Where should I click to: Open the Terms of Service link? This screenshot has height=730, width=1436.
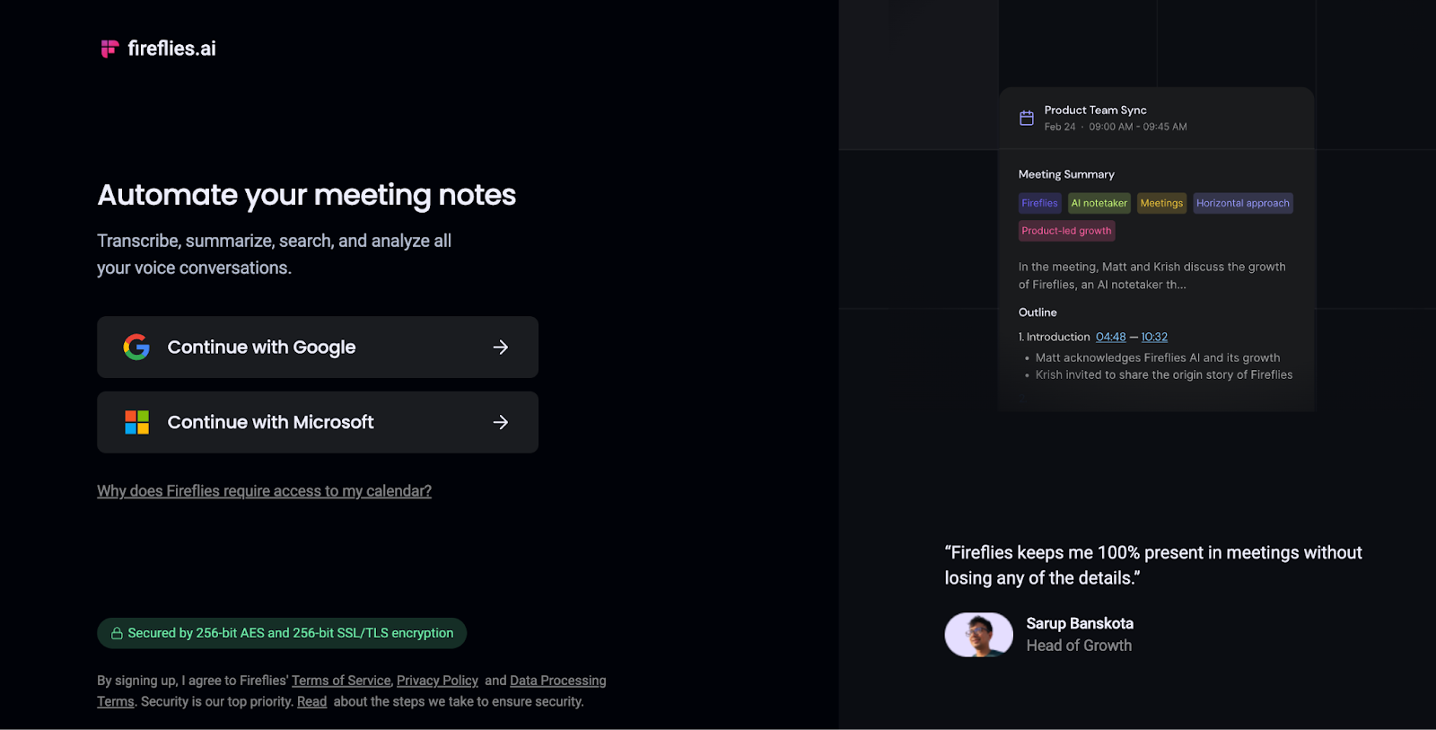coord(341,681)
